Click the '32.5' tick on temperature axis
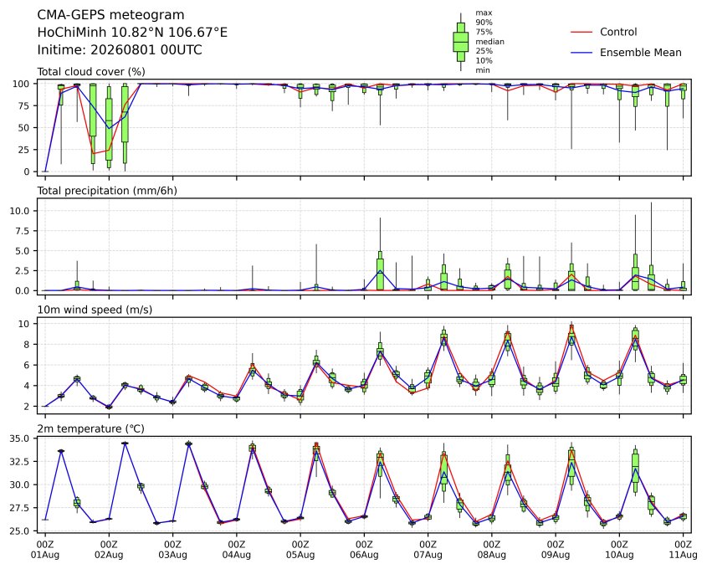 tap(19, 462)
